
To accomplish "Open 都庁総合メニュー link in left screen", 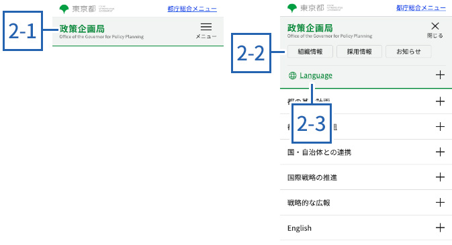I will pyautogui.click(x=192, y=9).
